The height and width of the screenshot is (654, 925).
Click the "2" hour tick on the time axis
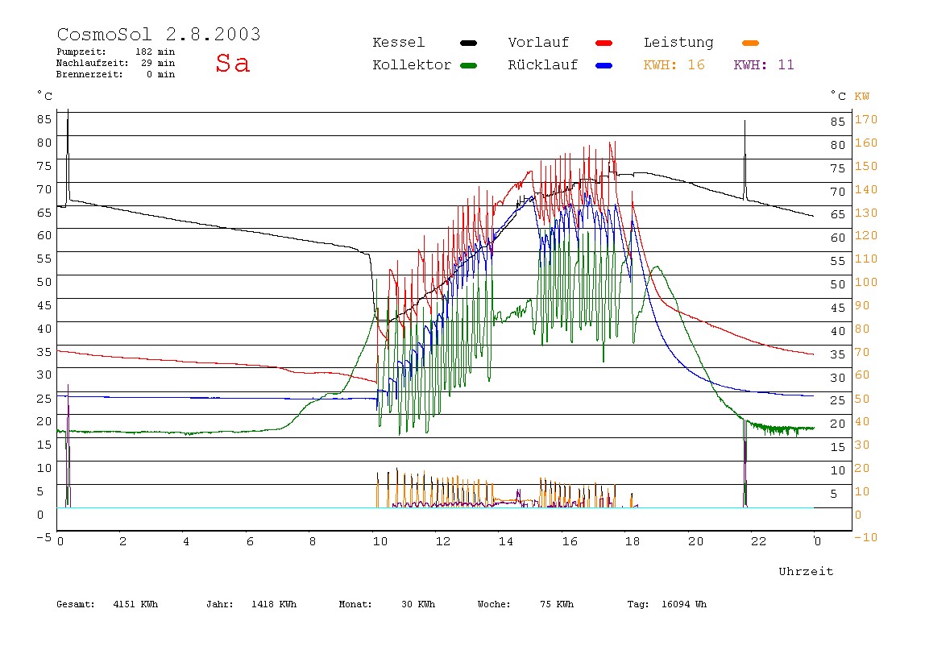[x=122, y=541]
